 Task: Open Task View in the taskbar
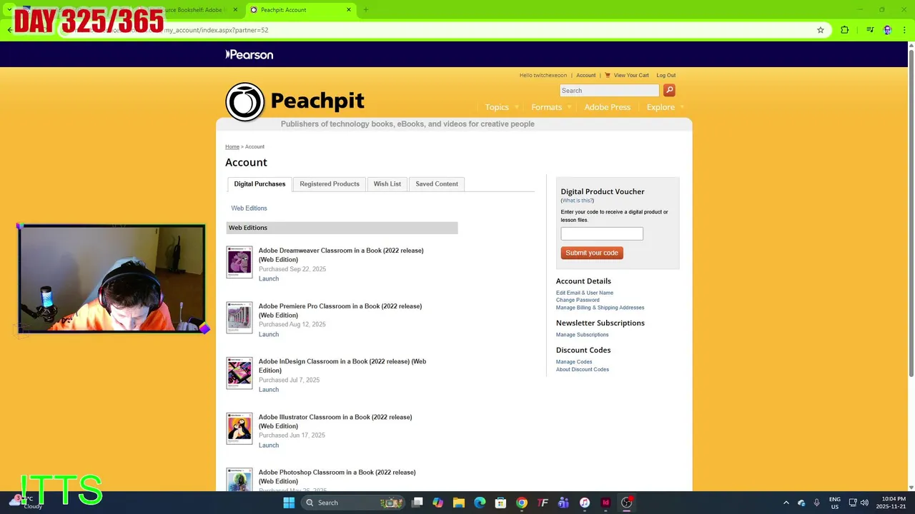pos(417,503)
